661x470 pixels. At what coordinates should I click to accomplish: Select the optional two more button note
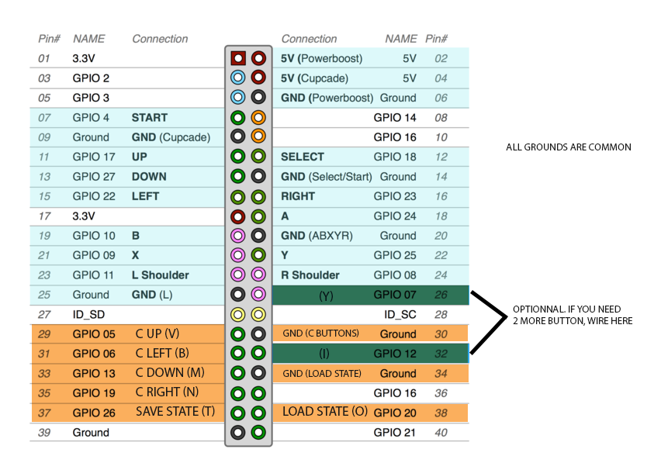(x=573, y=315)
